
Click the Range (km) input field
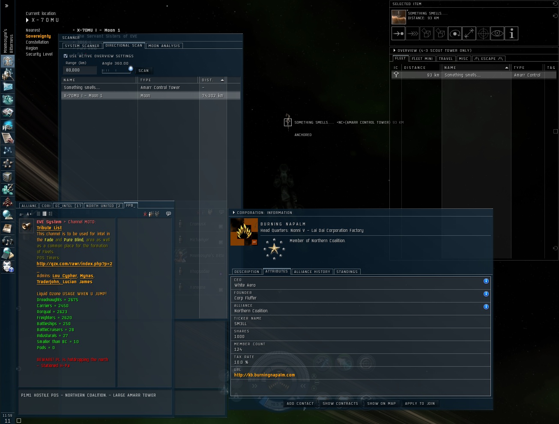pyautogui.click(x=81, y=70)
